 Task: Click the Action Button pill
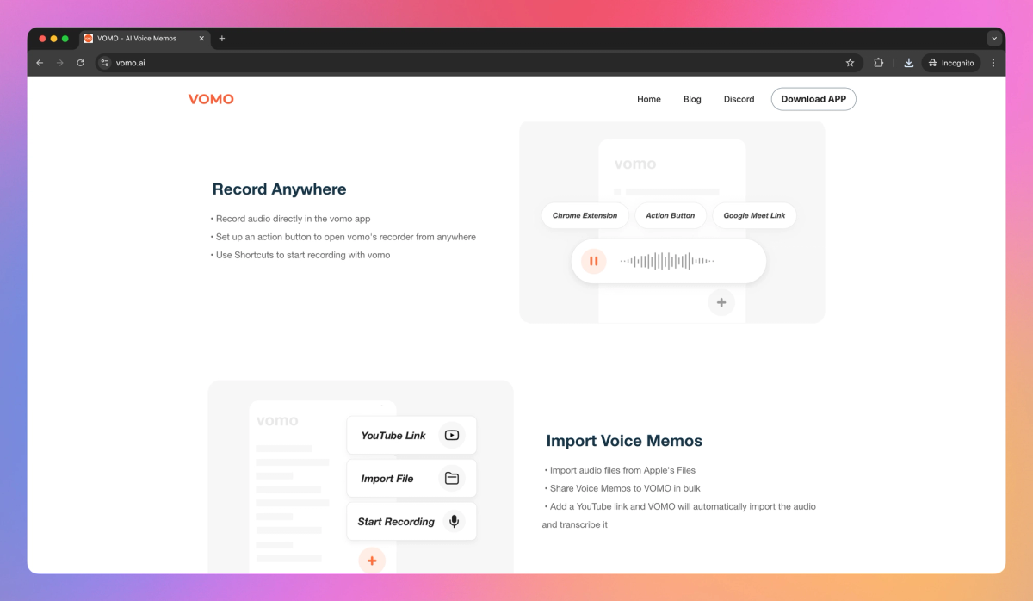670,215
